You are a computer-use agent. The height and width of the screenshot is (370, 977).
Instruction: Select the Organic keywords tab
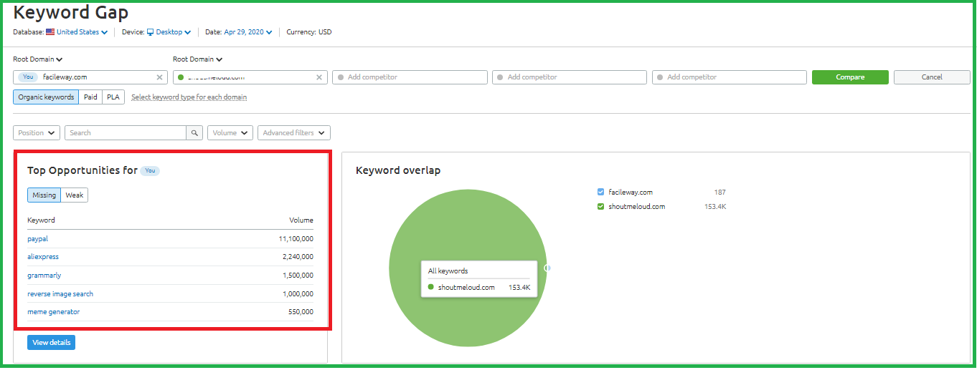tap(46, 97)
